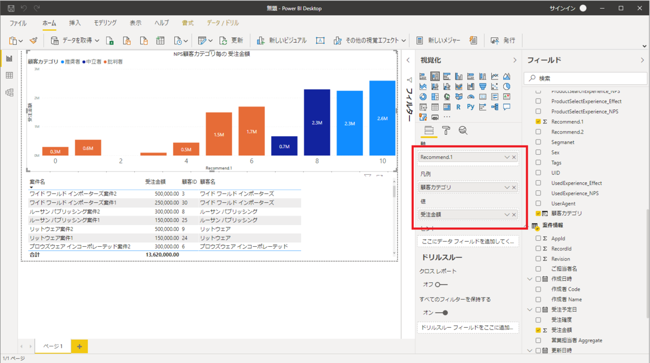Check the Segmanet field checkbox
This screenshot has width=650, height=363.
click(x=538, y=142)
